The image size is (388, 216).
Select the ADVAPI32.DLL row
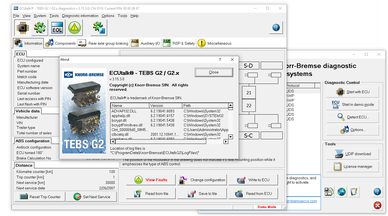169,111
